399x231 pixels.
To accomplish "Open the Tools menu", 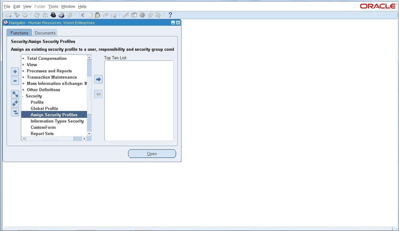I will click(x=53, y=6).
